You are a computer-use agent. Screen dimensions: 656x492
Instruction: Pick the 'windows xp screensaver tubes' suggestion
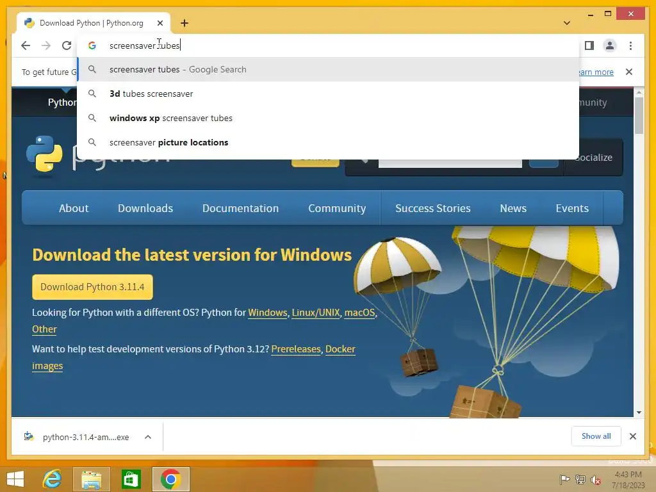pyautogui.click(x=328, y=118)
